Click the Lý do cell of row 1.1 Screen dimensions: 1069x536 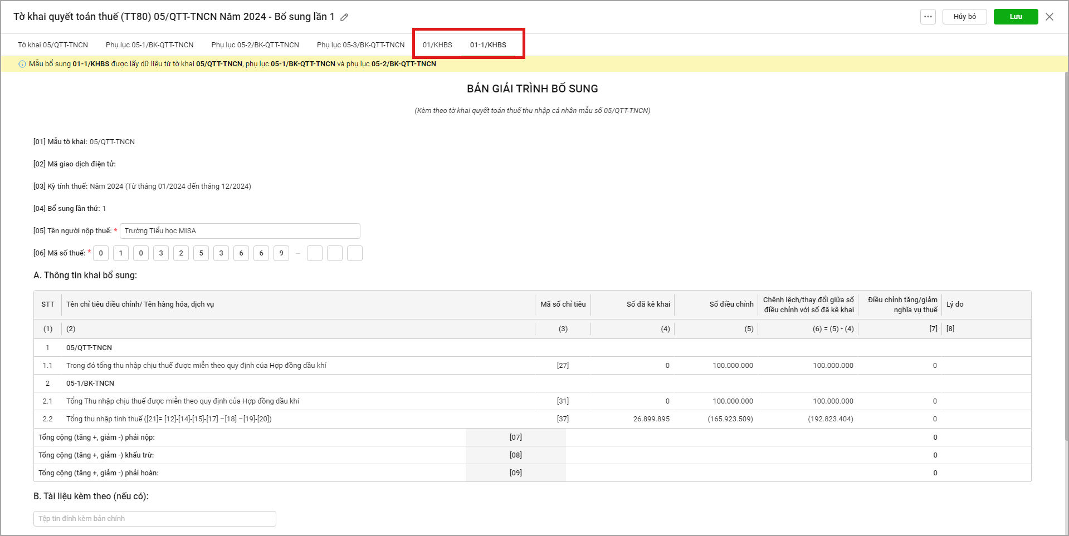985,366
